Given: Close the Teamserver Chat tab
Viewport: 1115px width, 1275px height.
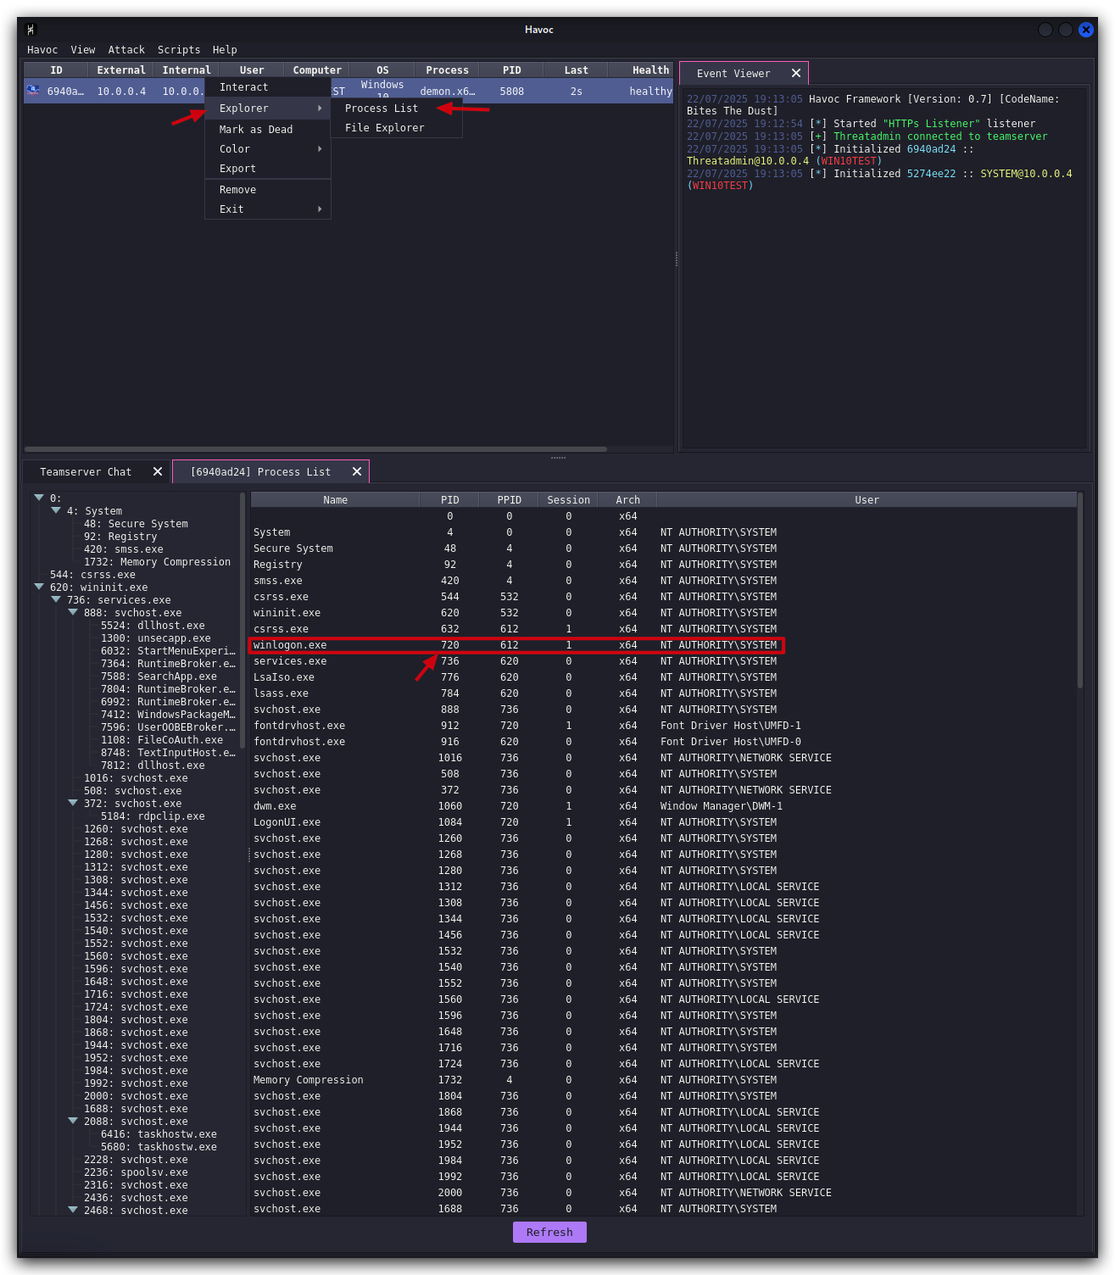Looking at the screenshot, I should coord(158,471).
